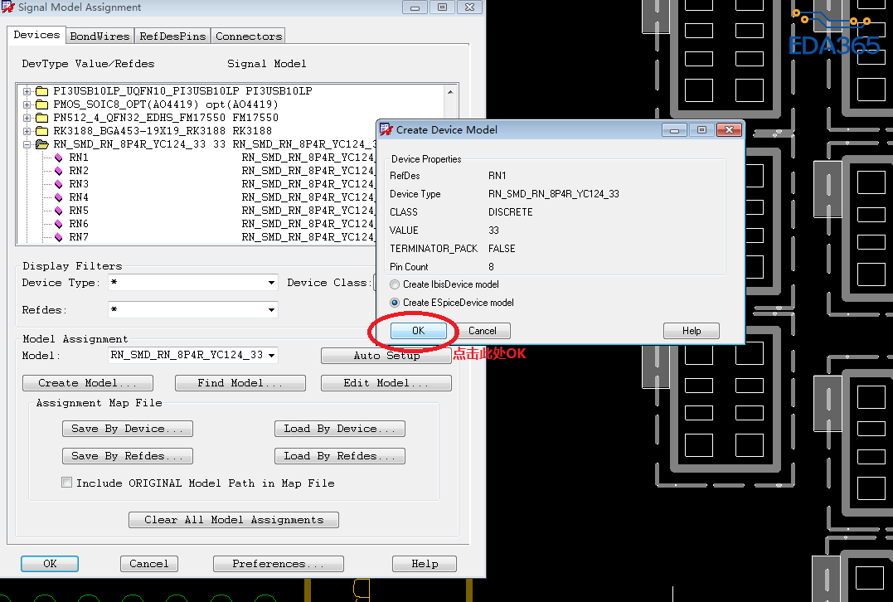Click the diamond icon beside RN3
893x602 pixels.
(59, 184)
